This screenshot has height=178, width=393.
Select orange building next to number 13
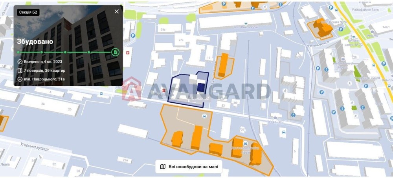(x=223, y=65)
